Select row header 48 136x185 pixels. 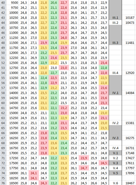[3, 43]
